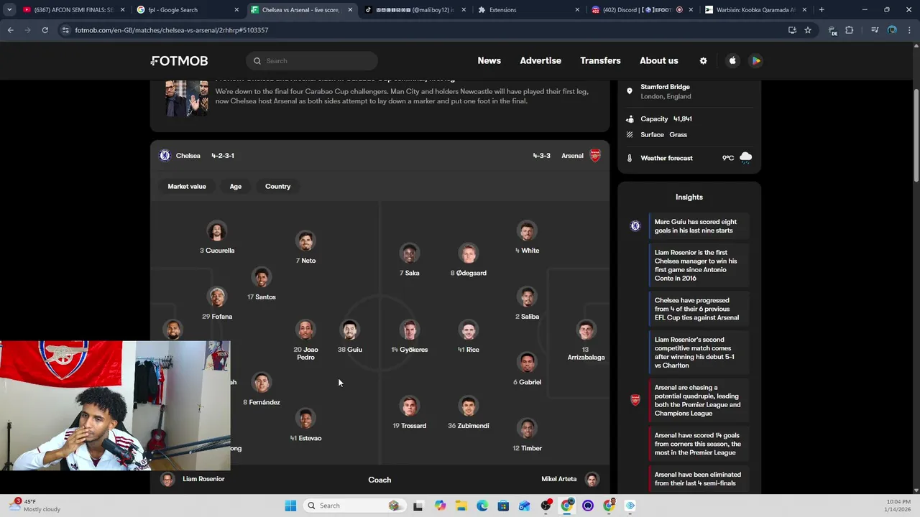920x517 pixels.
Task: Open Chrome tab search dropdown
Action: coord(9,10)
